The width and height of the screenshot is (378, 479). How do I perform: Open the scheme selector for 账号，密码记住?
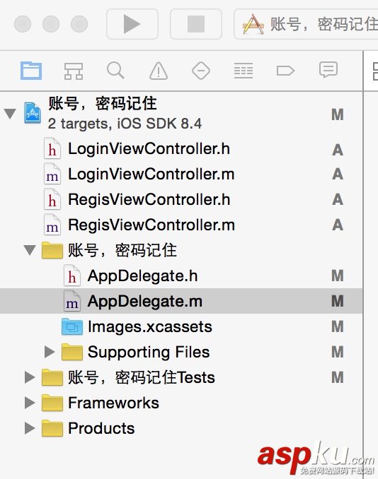(306, 24)
